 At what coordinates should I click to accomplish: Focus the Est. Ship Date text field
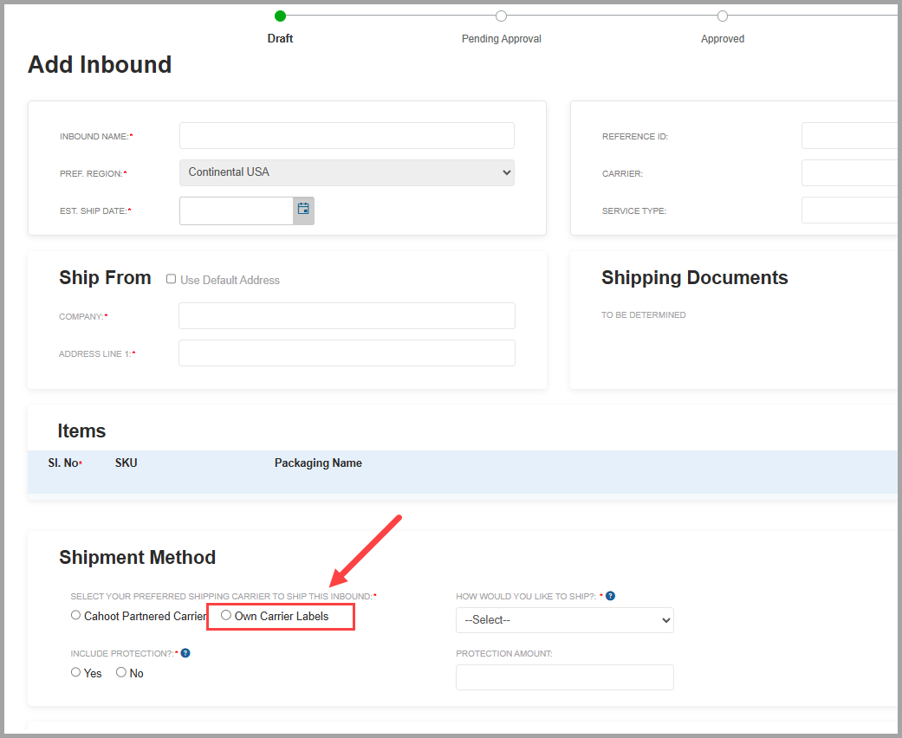coord(237,210)
